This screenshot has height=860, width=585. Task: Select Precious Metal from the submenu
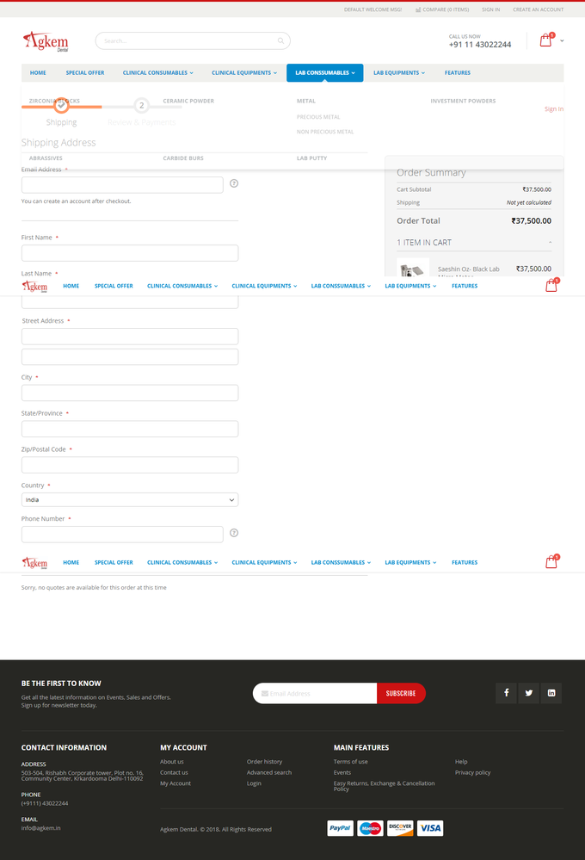318,117
